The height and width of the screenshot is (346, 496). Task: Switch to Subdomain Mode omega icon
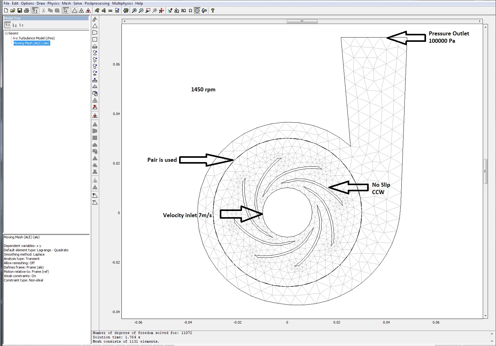coord(190,10)
